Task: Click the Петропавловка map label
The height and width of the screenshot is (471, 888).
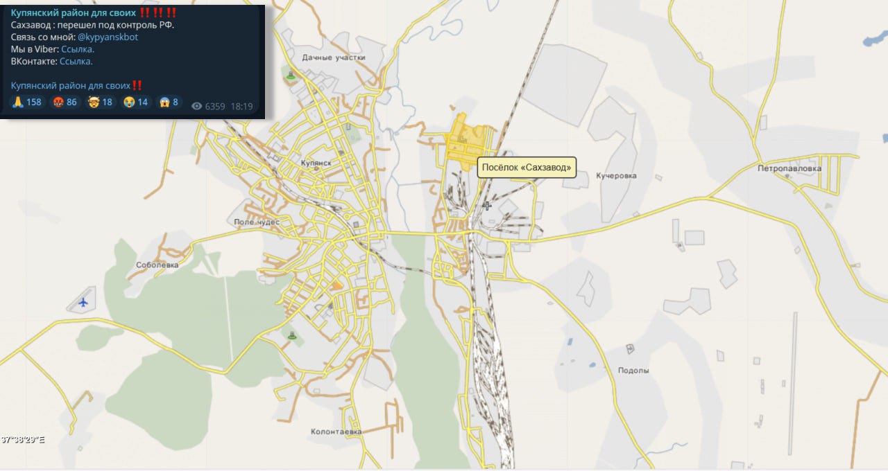Action: coord(789,168)
